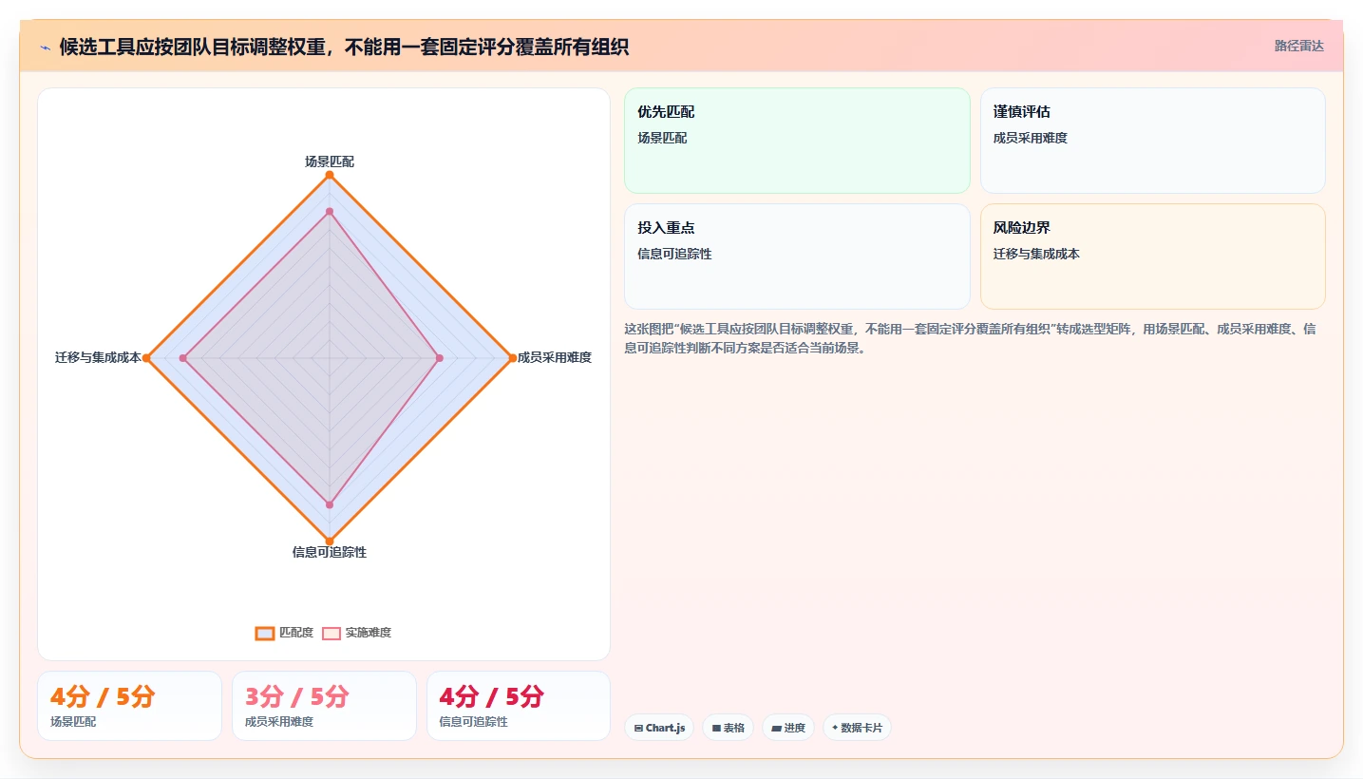Click the 路径雷达 label in the header
1363x779 pixels.
pos(1298,46)
